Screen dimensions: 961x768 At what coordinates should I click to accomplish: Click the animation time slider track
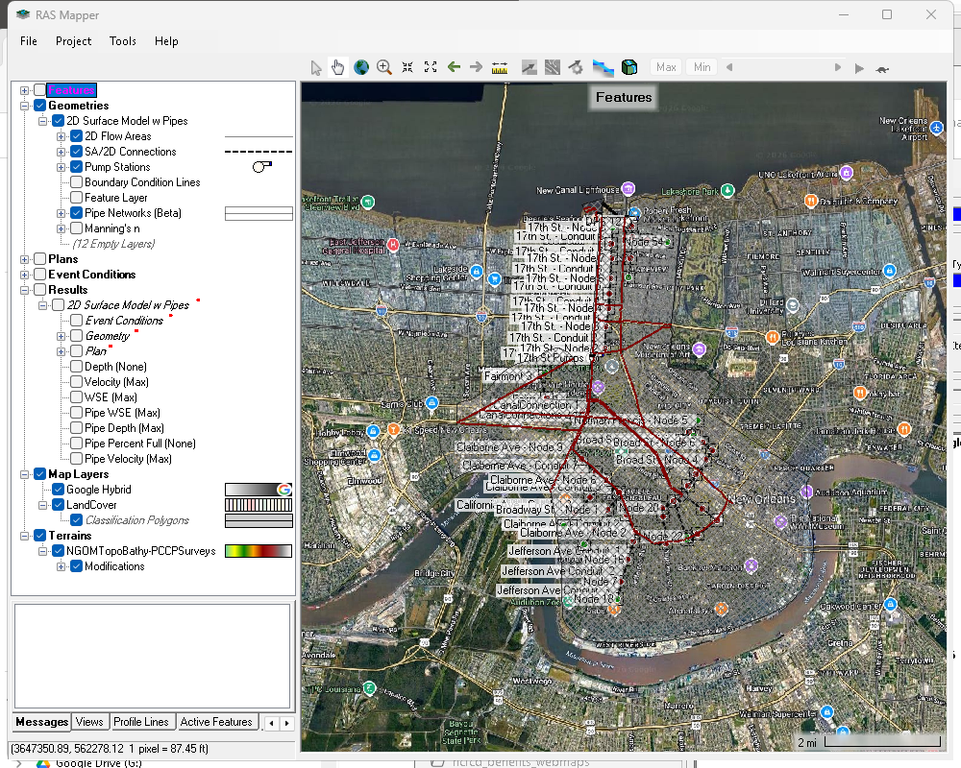783,67
